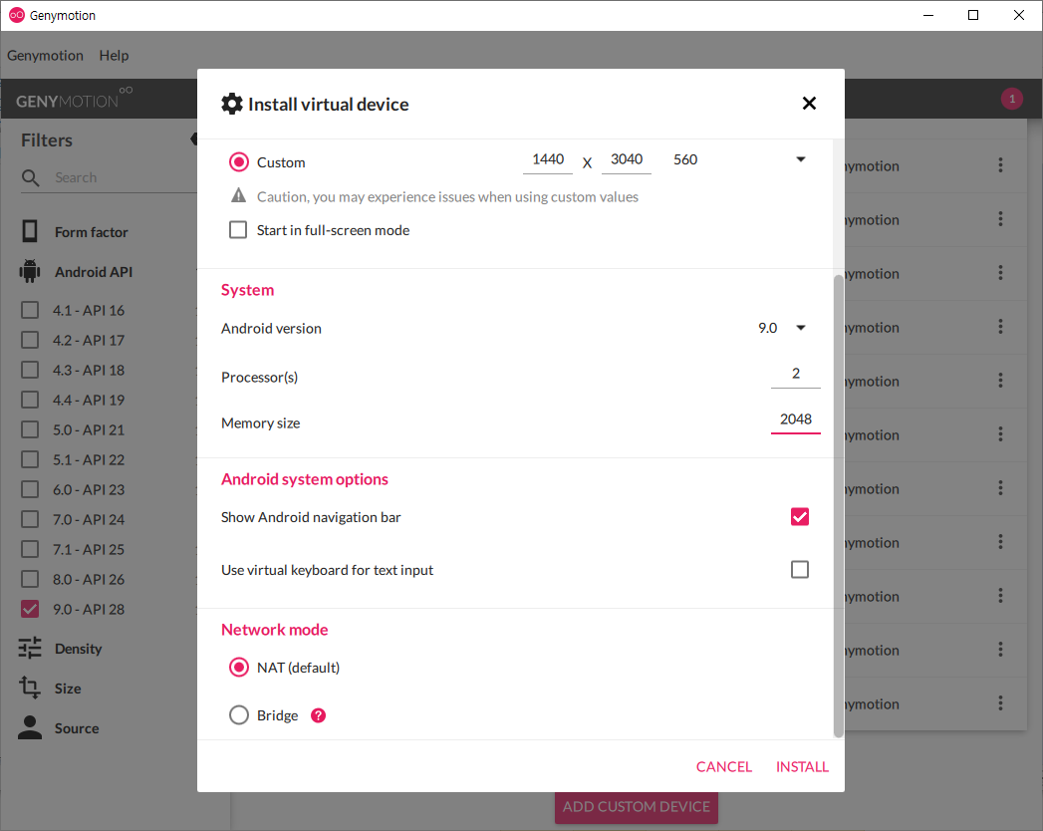Select NAT (default) network mode
The width and height of the screenshot is (1043, 831).
pyautogui.click(x=239, y=668)
